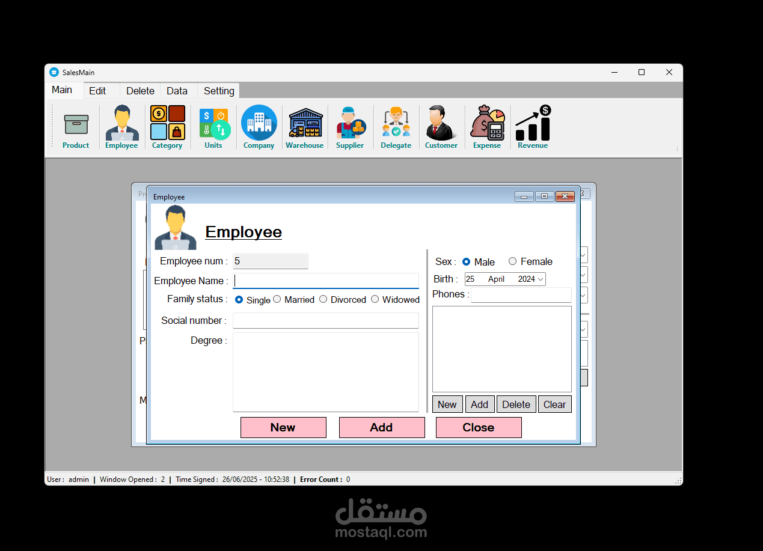Open the Revenue toolbar icon

pos(533,127)
